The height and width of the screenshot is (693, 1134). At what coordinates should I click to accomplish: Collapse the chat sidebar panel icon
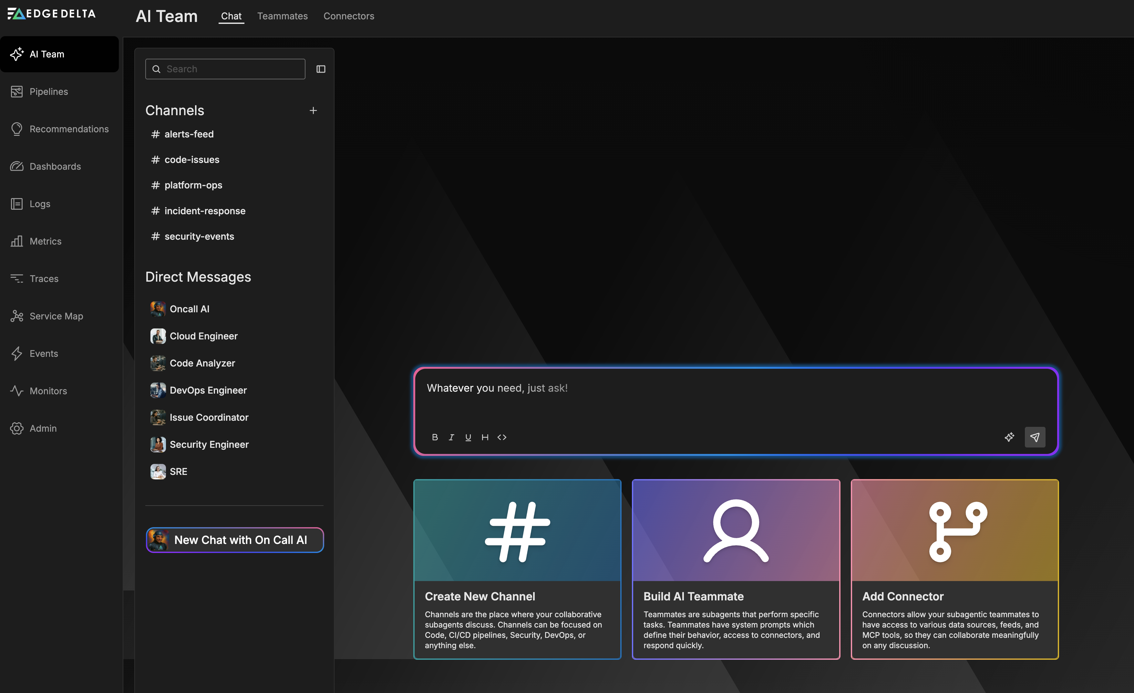pyautogui.click(x=321, y=69)
